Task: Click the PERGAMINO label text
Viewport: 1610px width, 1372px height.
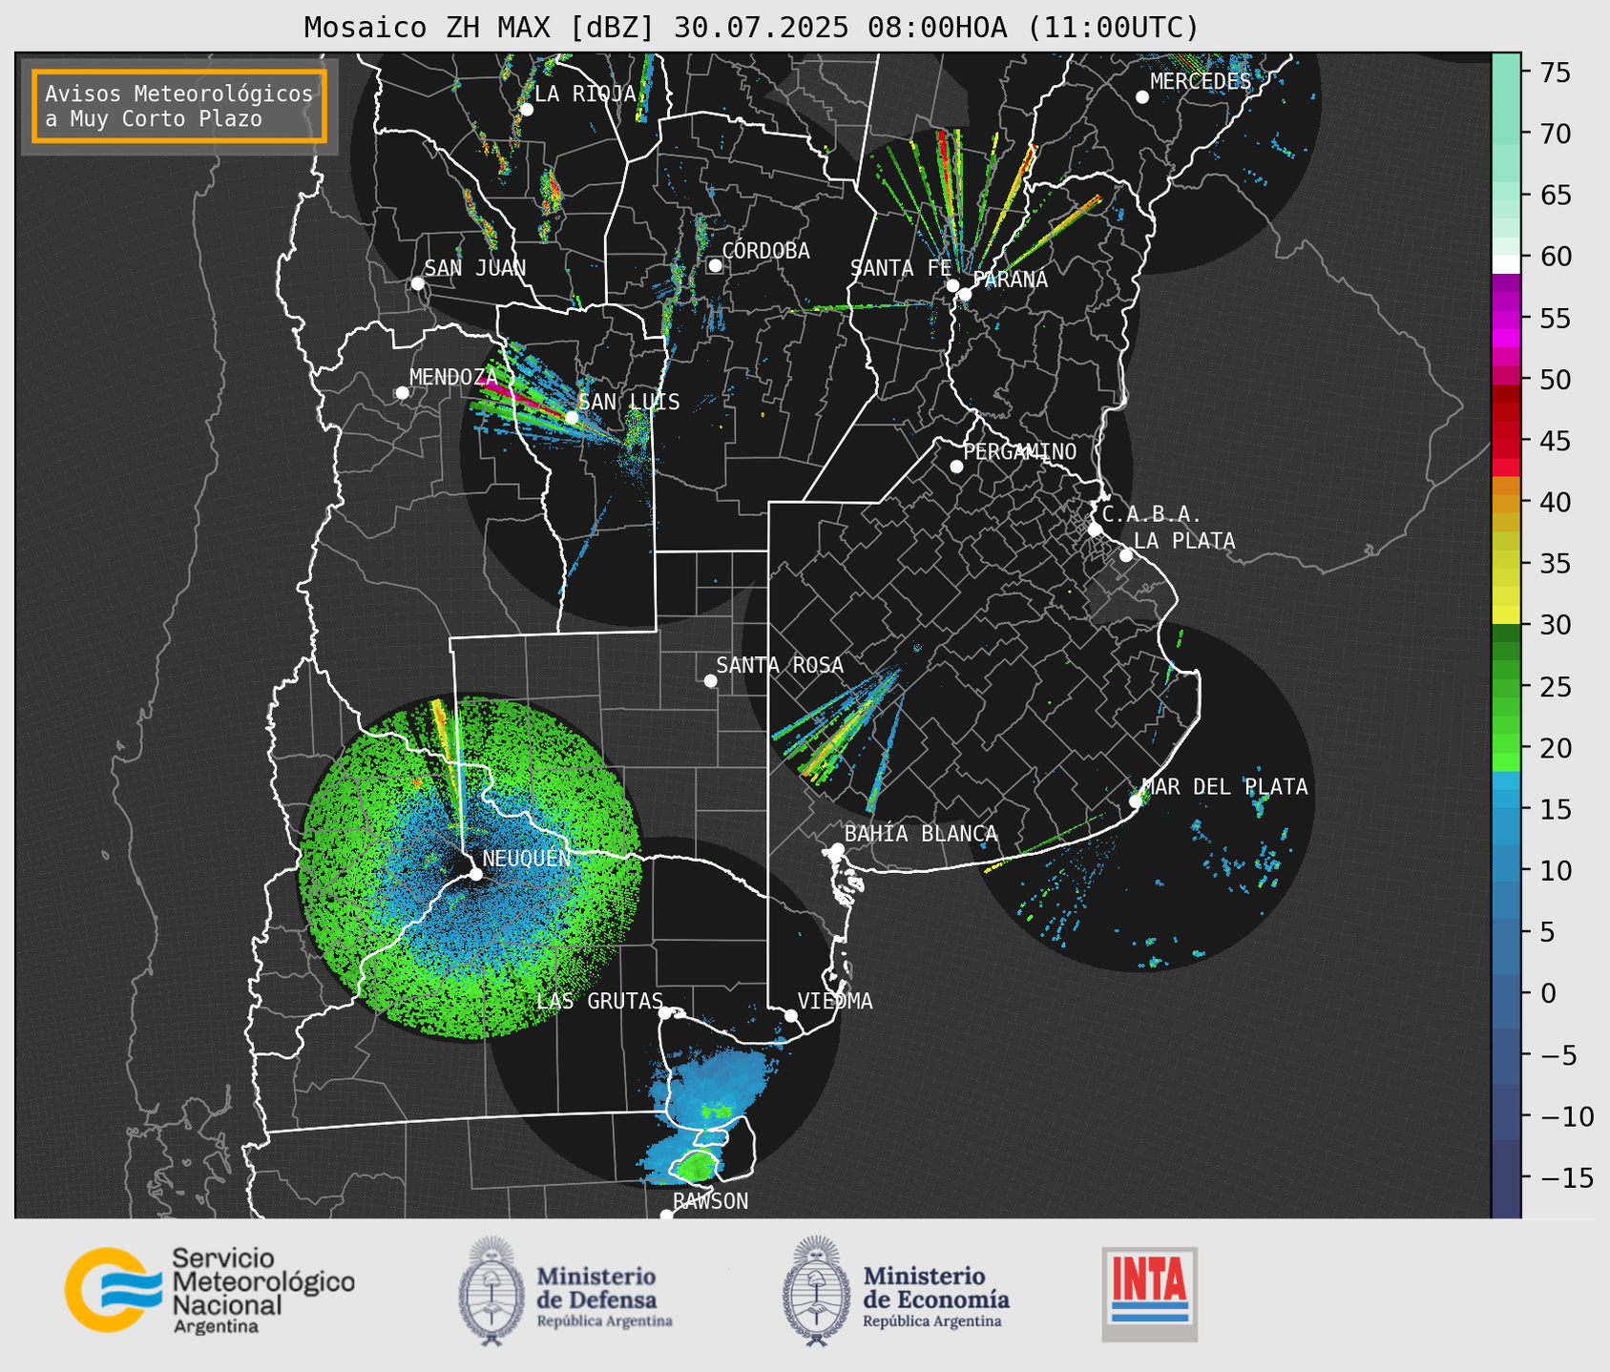Action: coord(1020,452)
